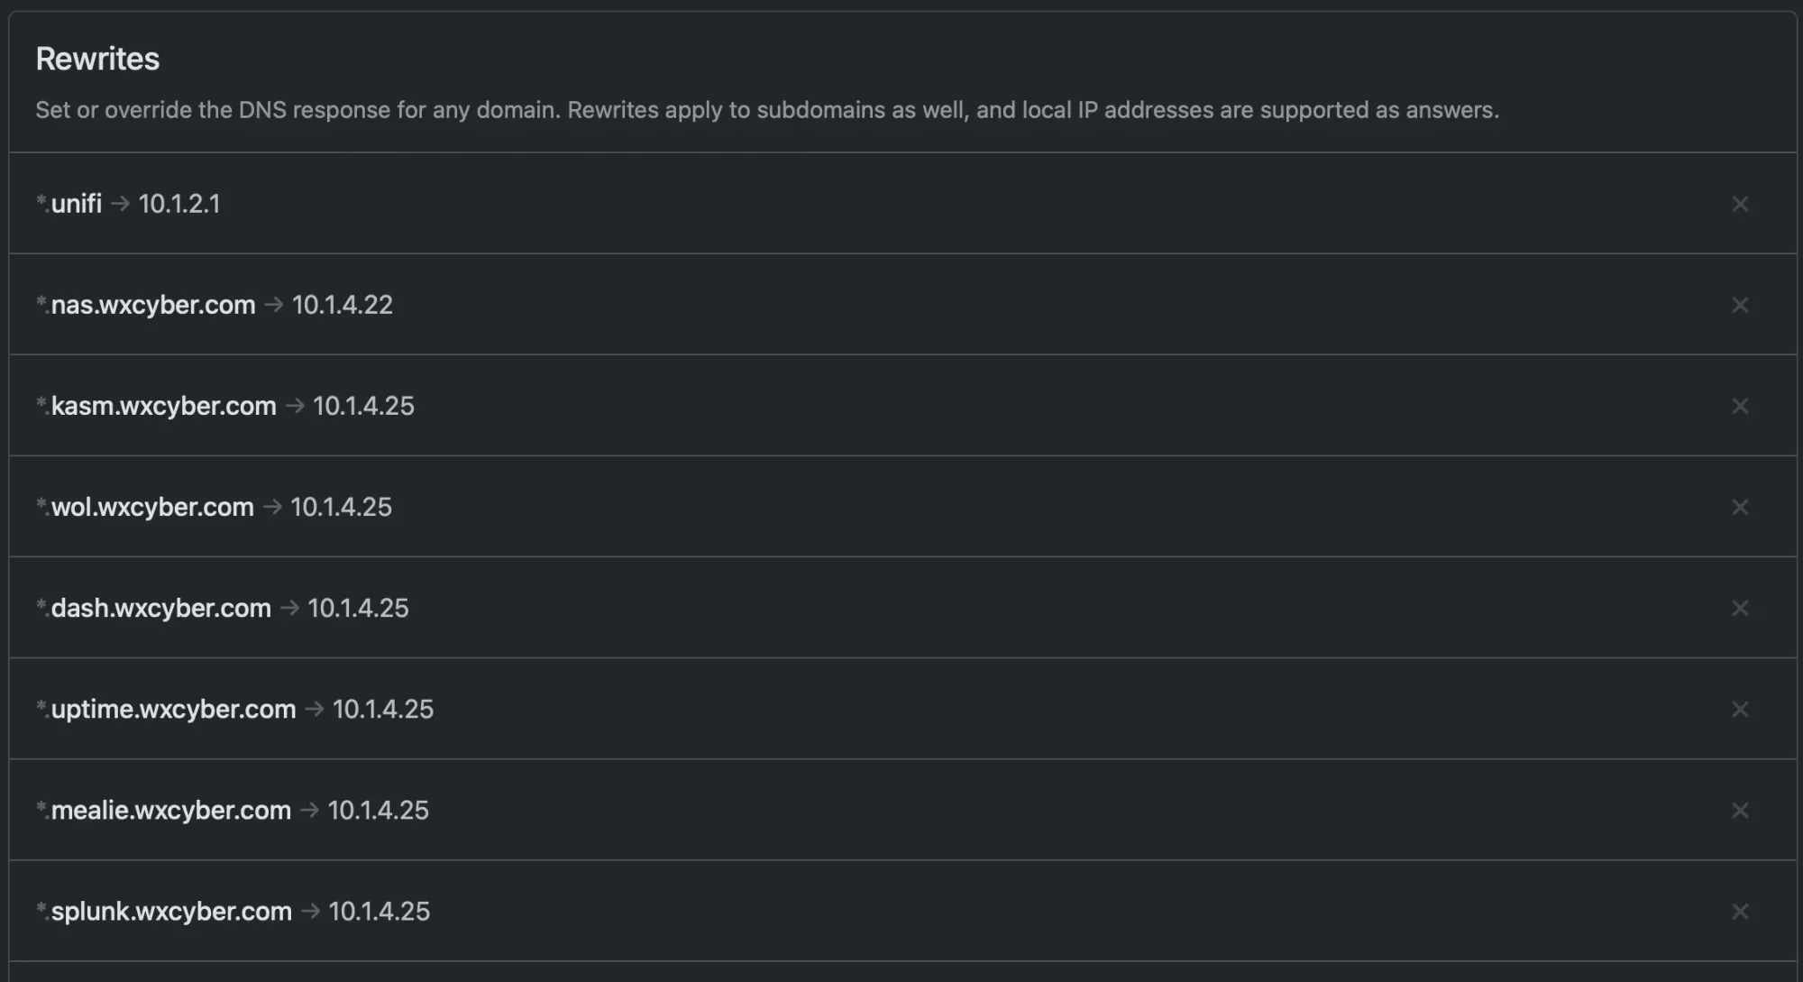Click the delete icon for *.mealie.wxcyber.com
This screenshot has width=1803, height=982.
1740,809
